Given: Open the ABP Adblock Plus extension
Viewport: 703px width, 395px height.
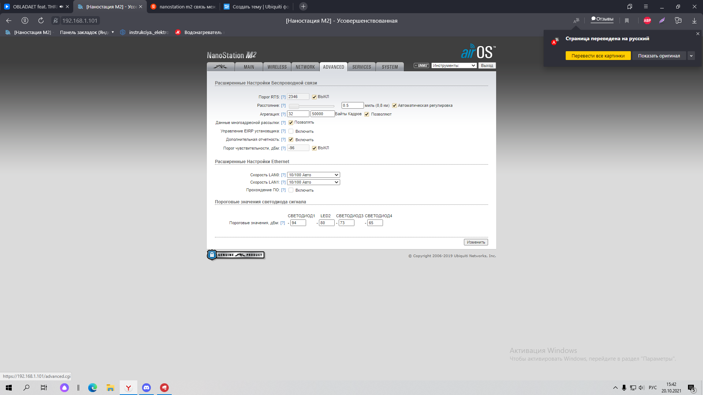Looking at the screenshot, I should click(x=647, y=20).
